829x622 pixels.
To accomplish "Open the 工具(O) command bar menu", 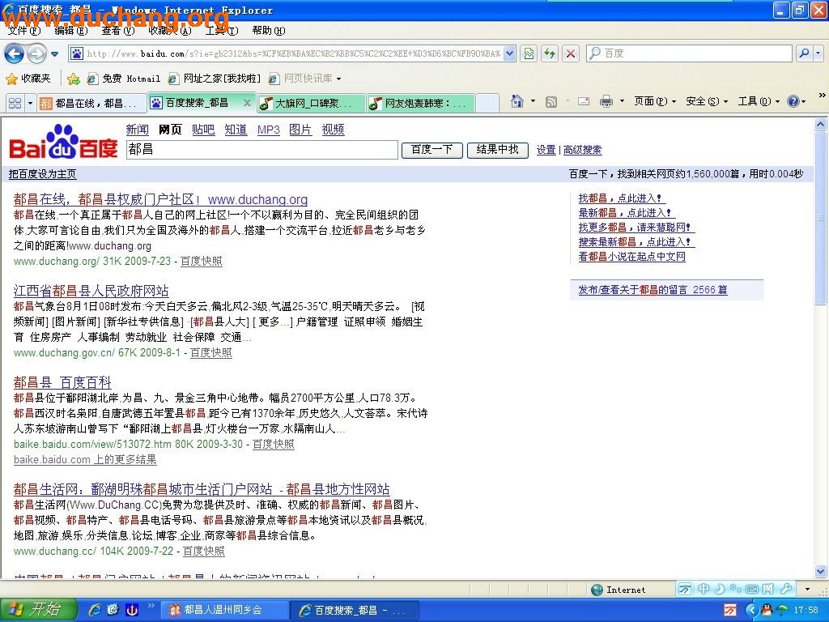I will coord(759,101).
